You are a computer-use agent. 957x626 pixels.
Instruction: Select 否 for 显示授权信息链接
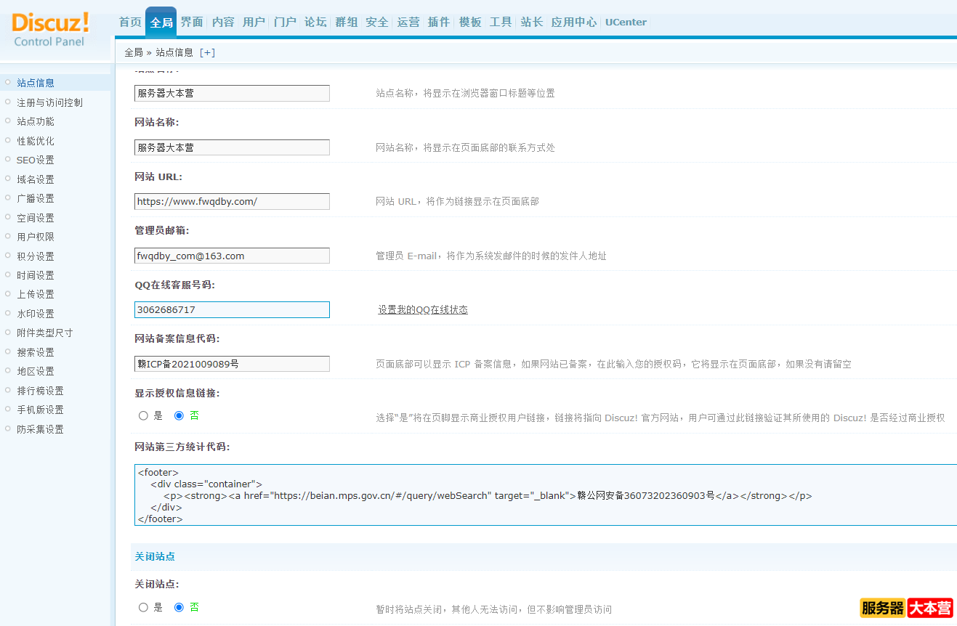pyautogui.click(x=179, y=415)
